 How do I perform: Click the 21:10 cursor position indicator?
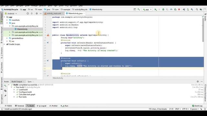[x=171, y=109]
